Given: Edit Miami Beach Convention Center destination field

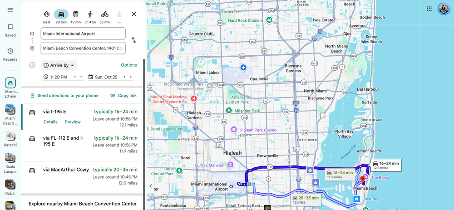Looking at the screenshot, I should pyautogui.click(x=83, y=49).
